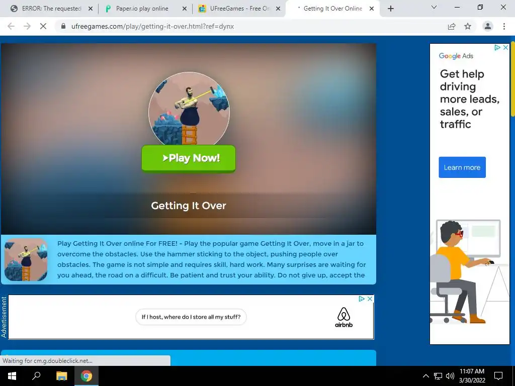Share this page using the share icon
Image resolution: width=515 pixels, height=386 pixels.
click(452, 26)
